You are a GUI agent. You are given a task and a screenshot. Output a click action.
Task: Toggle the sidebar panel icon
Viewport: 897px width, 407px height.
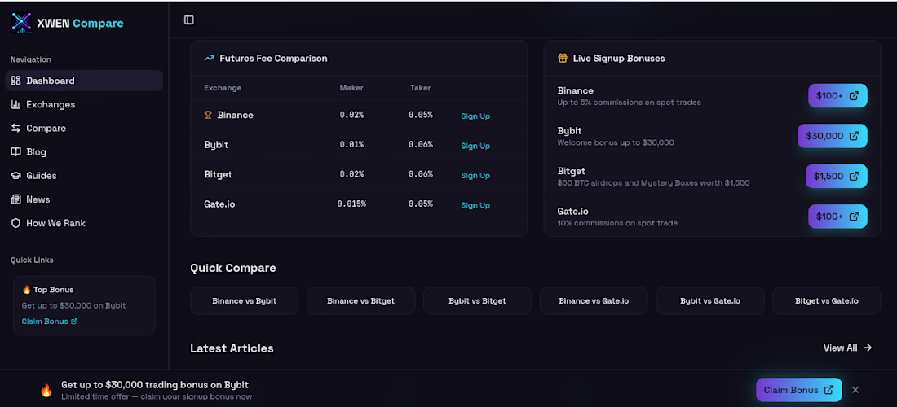click(x=189, y=20)
